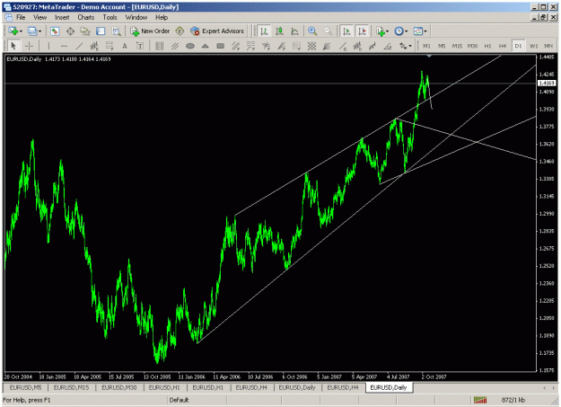Switch to the EURUSD,M15 chart tab
This screenshot has width=561, height=407.
71,387
